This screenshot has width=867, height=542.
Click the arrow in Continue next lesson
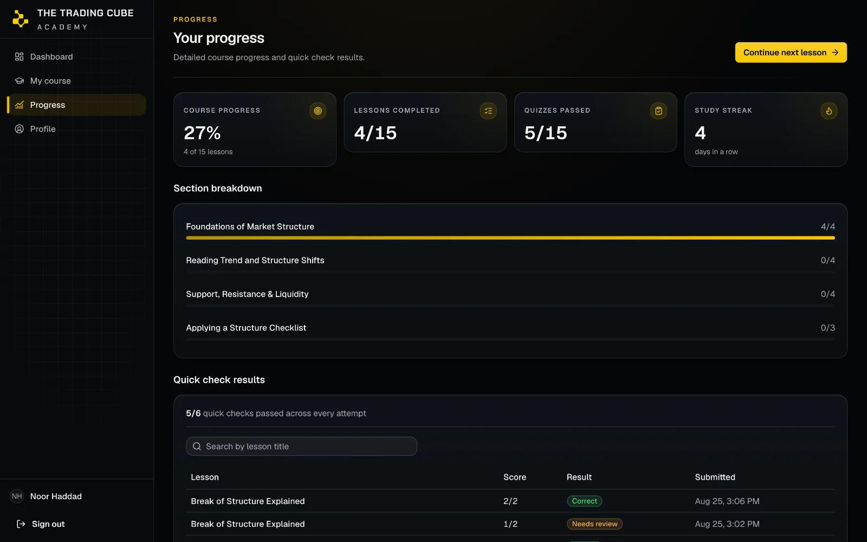[835, 53]
